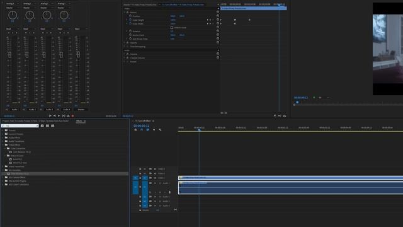This screenshot has width=403, height=227.
Task: Check the Uniform Scale checkbox
Action: pyautogui.click(x=172, y=28)
